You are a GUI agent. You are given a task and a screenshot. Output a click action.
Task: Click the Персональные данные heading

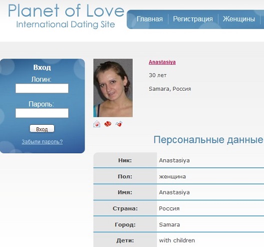pyautogui.click(x=208, y=140)
